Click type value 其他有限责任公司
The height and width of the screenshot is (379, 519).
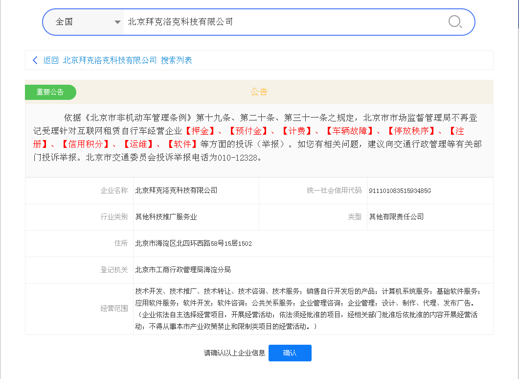pyautogui.click(x=396, y=217)
